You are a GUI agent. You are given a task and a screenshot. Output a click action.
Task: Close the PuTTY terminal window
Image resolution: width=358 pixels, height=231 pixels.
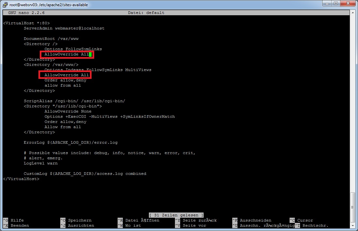348,4
